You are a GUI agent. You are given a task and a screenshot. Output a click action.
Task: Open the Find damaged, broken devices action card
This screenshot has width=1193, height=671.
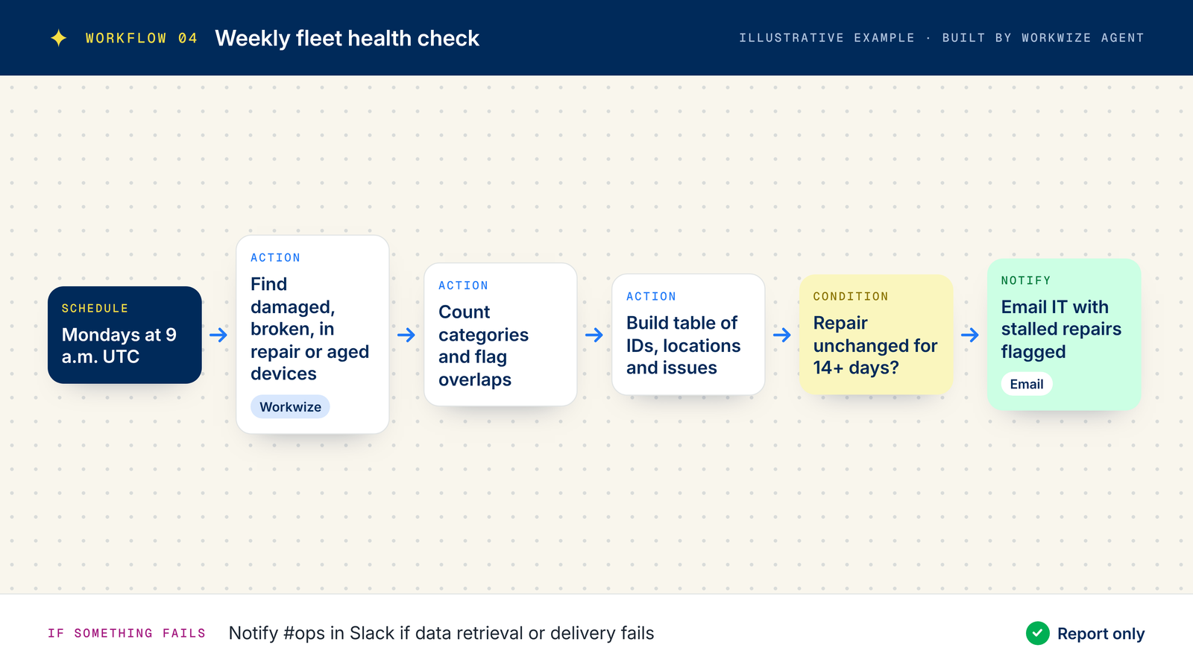coord(312,334)
